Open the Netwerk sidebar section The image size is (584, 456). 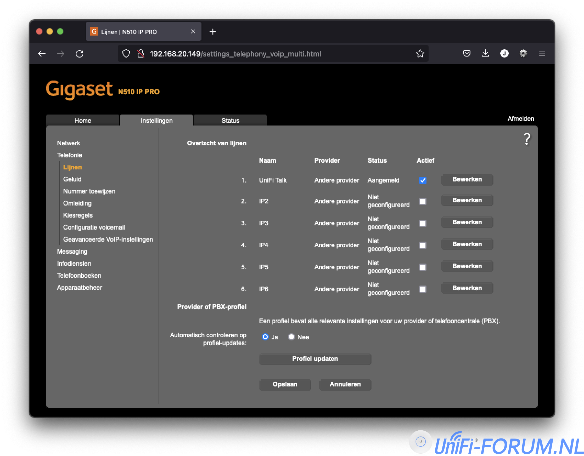pos(68,143)
